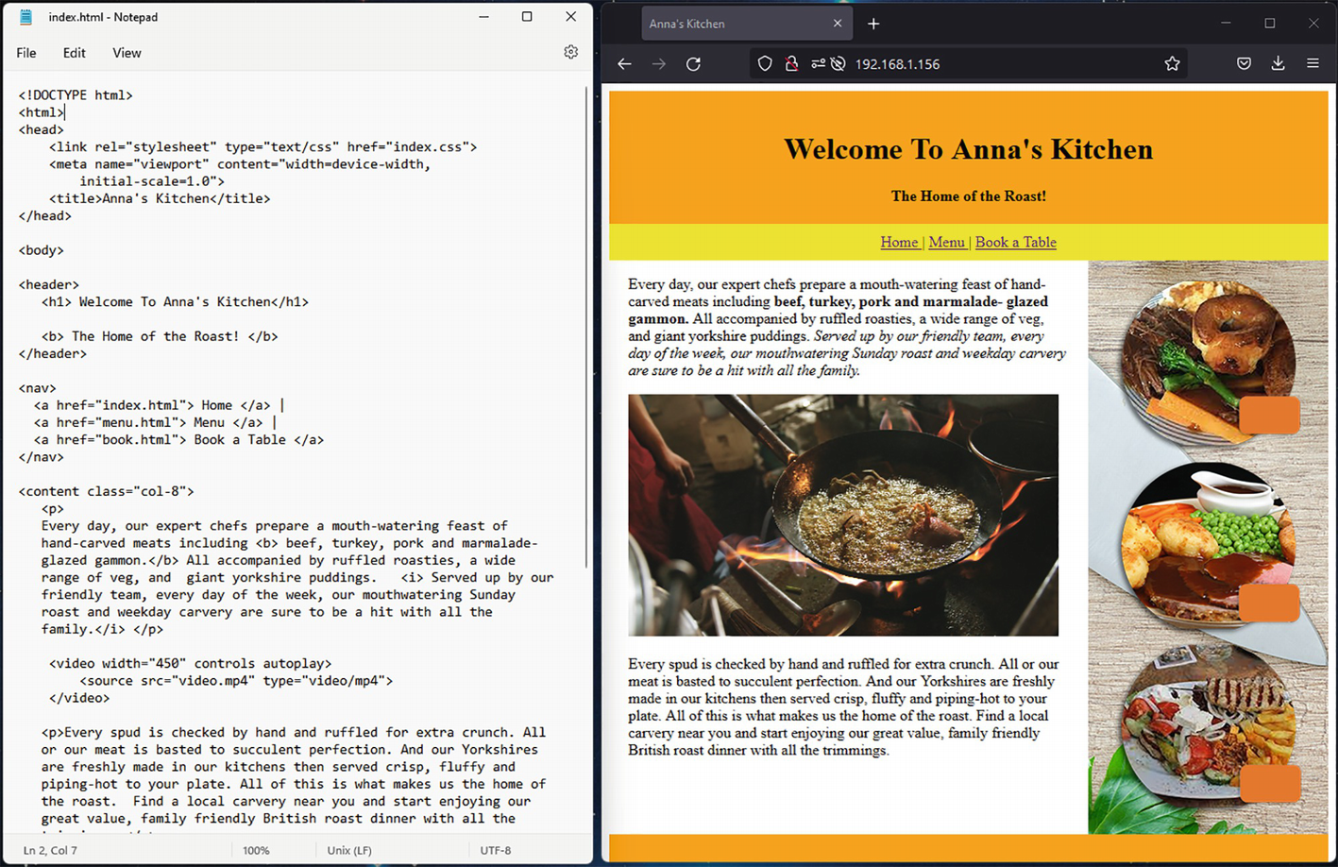Open the site permissions icon in address bar
The width and height of the screenshot is (1338, 867).
(x=818, y=64)
